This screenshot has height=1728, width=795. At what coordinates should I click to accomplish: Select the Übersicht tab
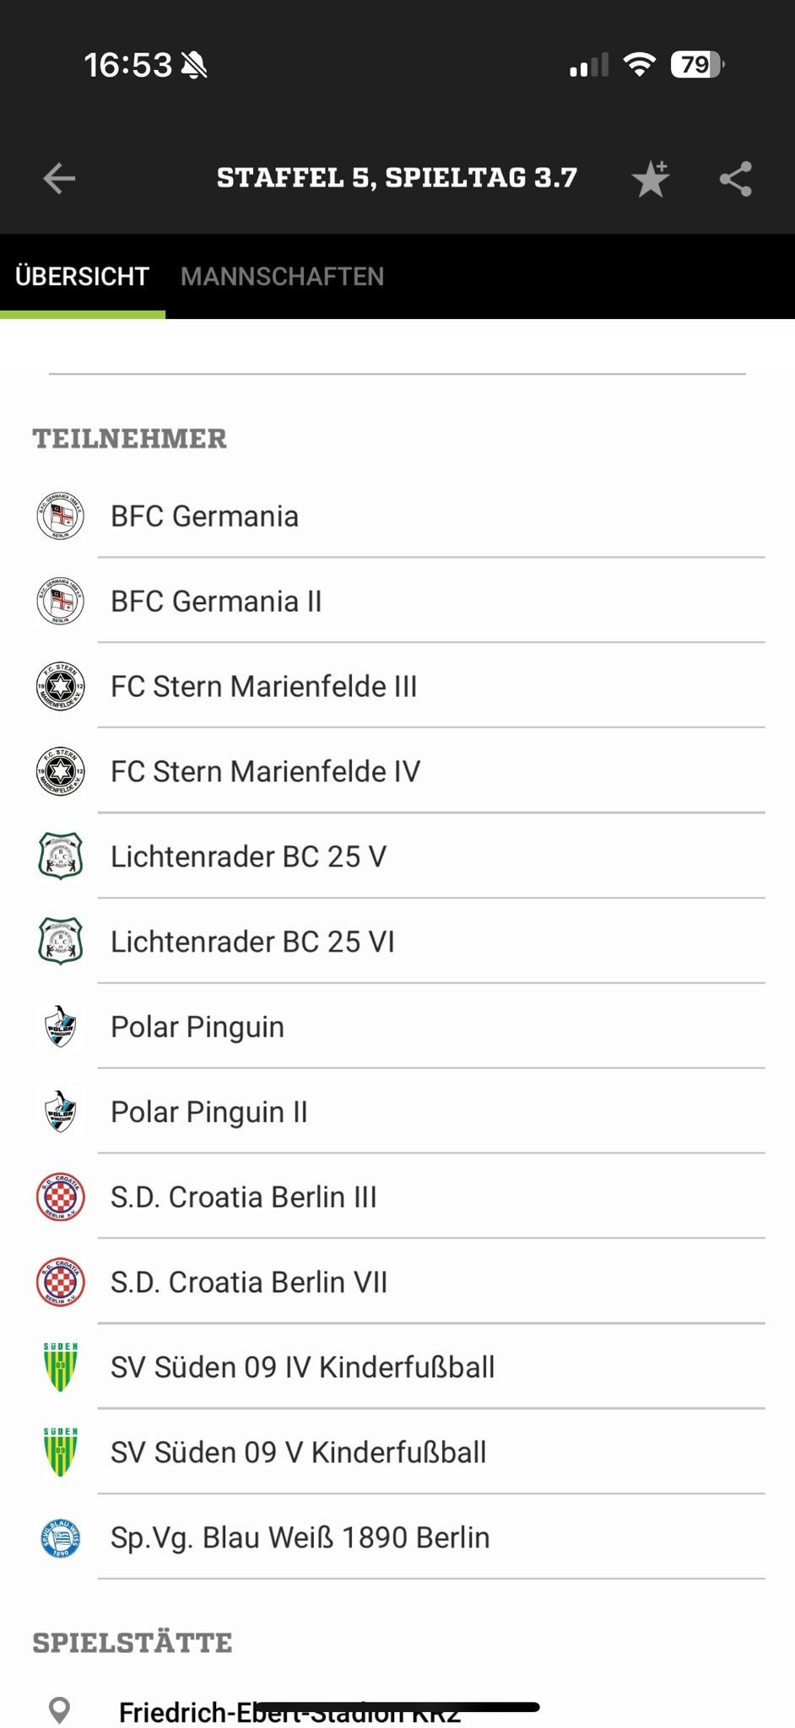coord(82,276)
